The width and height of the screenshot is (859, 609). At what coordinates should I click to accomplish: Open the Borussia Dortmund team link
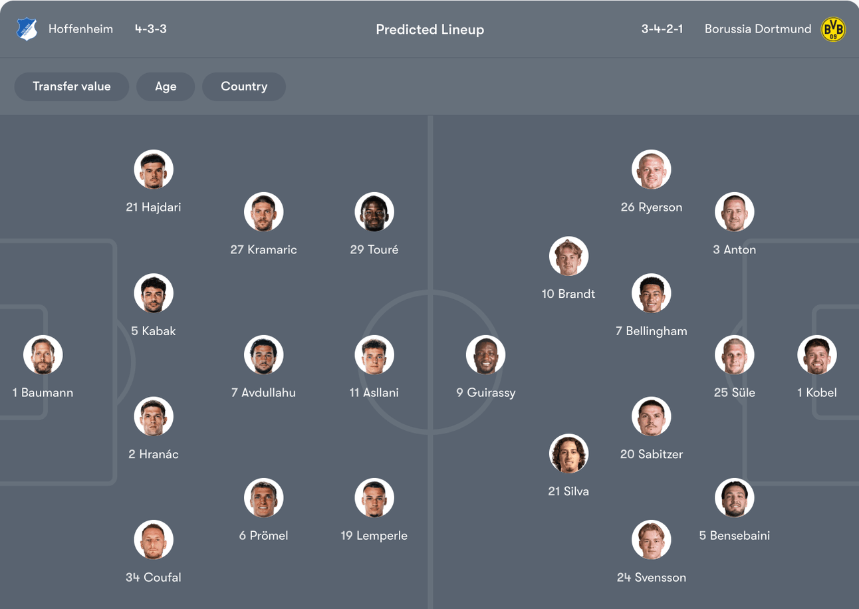tap(758, 29)
